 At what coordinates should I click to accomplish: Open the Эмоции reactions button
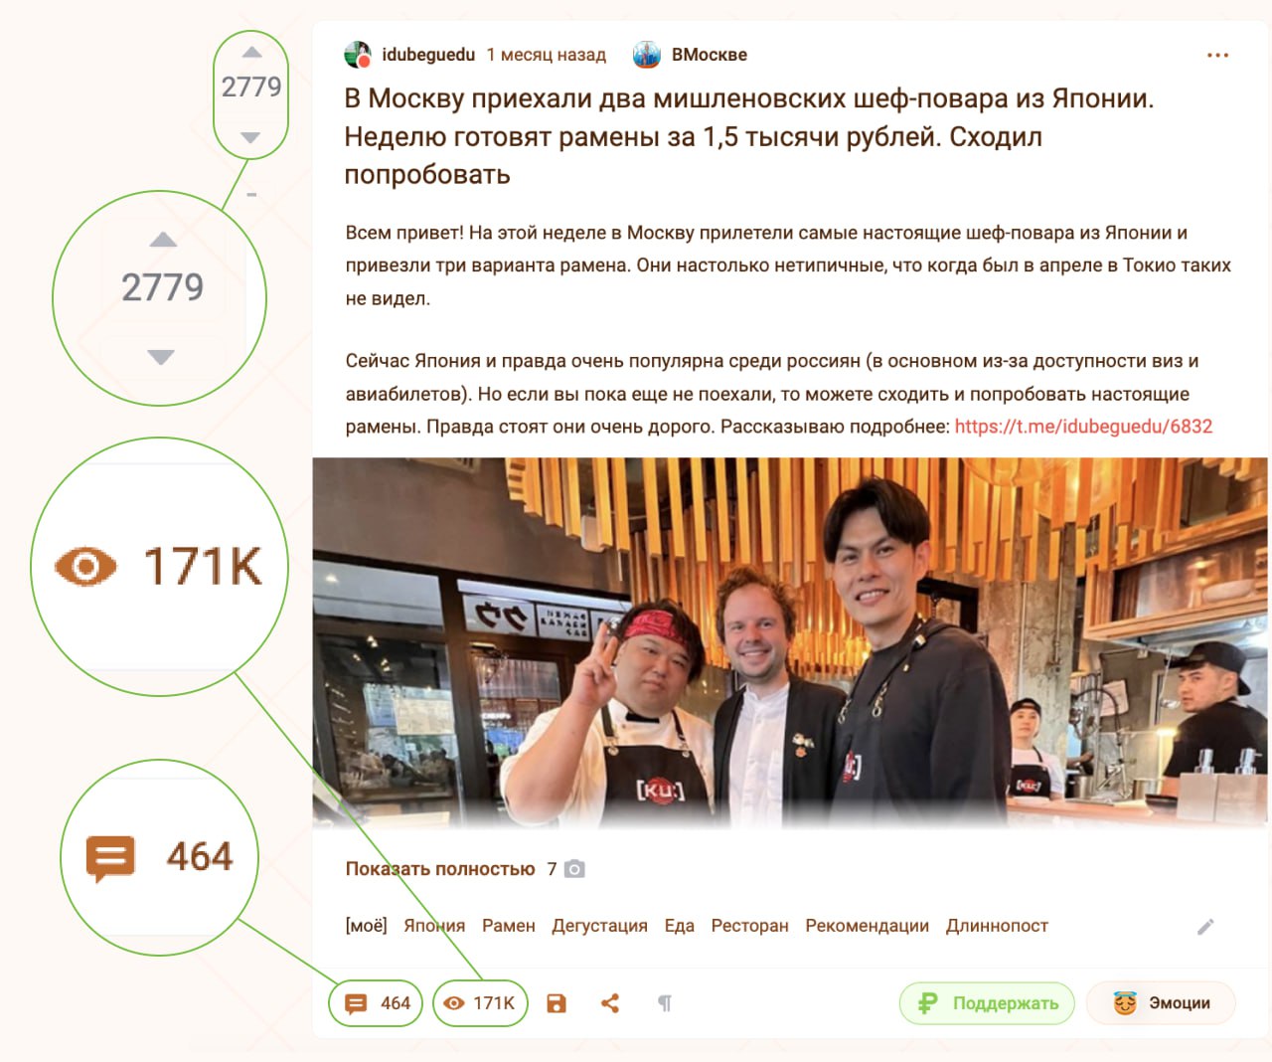[x=1161, y=1003]
